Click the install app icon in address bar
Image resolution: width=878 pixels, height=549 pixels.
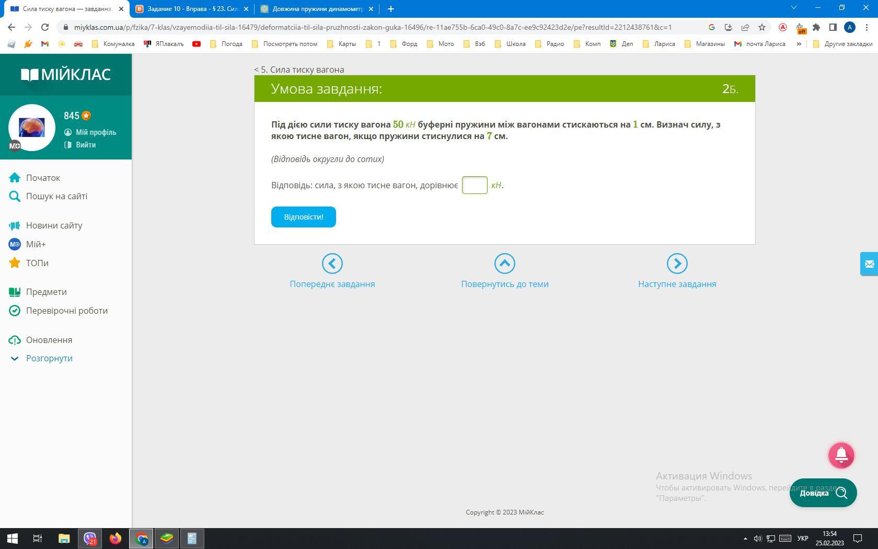(x=729, y=27)
